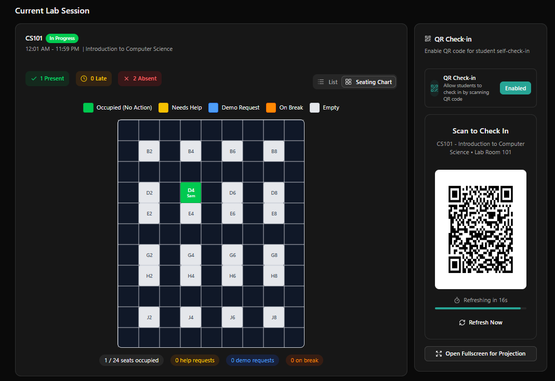Select seat D8
Viewport: 555px width, 381px height.
(274, 193)
